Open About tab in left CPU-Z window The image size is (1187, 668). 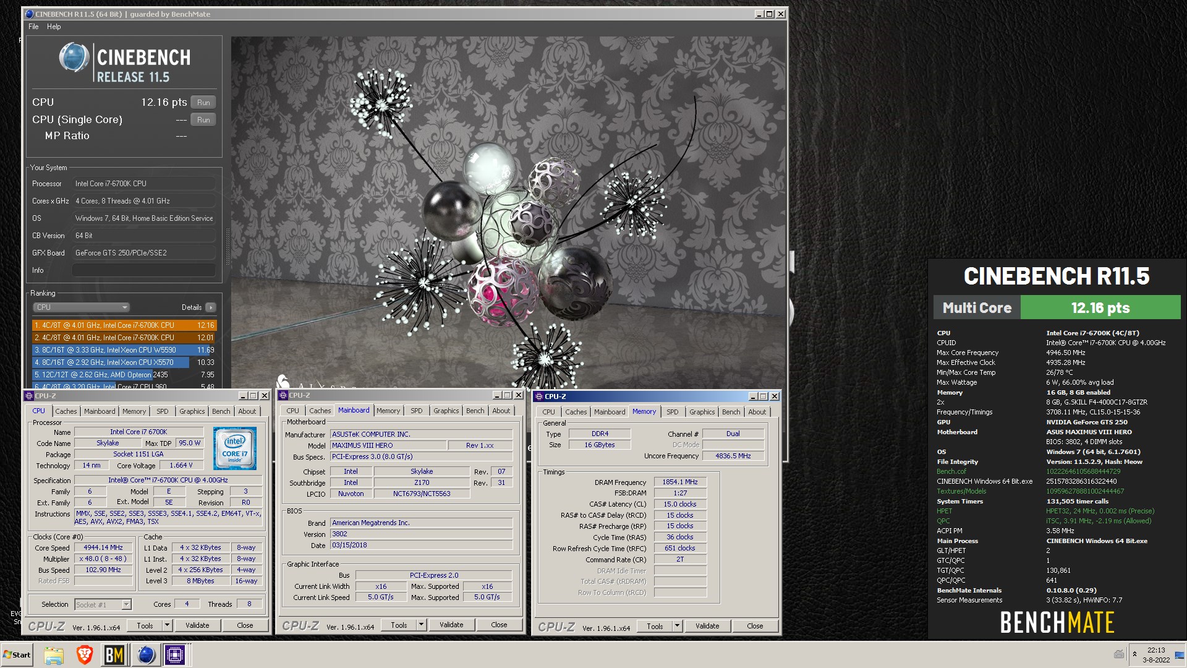point(247,411)
